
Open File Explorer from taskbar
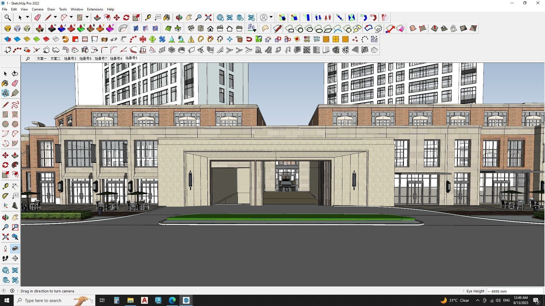click(x=130, y=300)
